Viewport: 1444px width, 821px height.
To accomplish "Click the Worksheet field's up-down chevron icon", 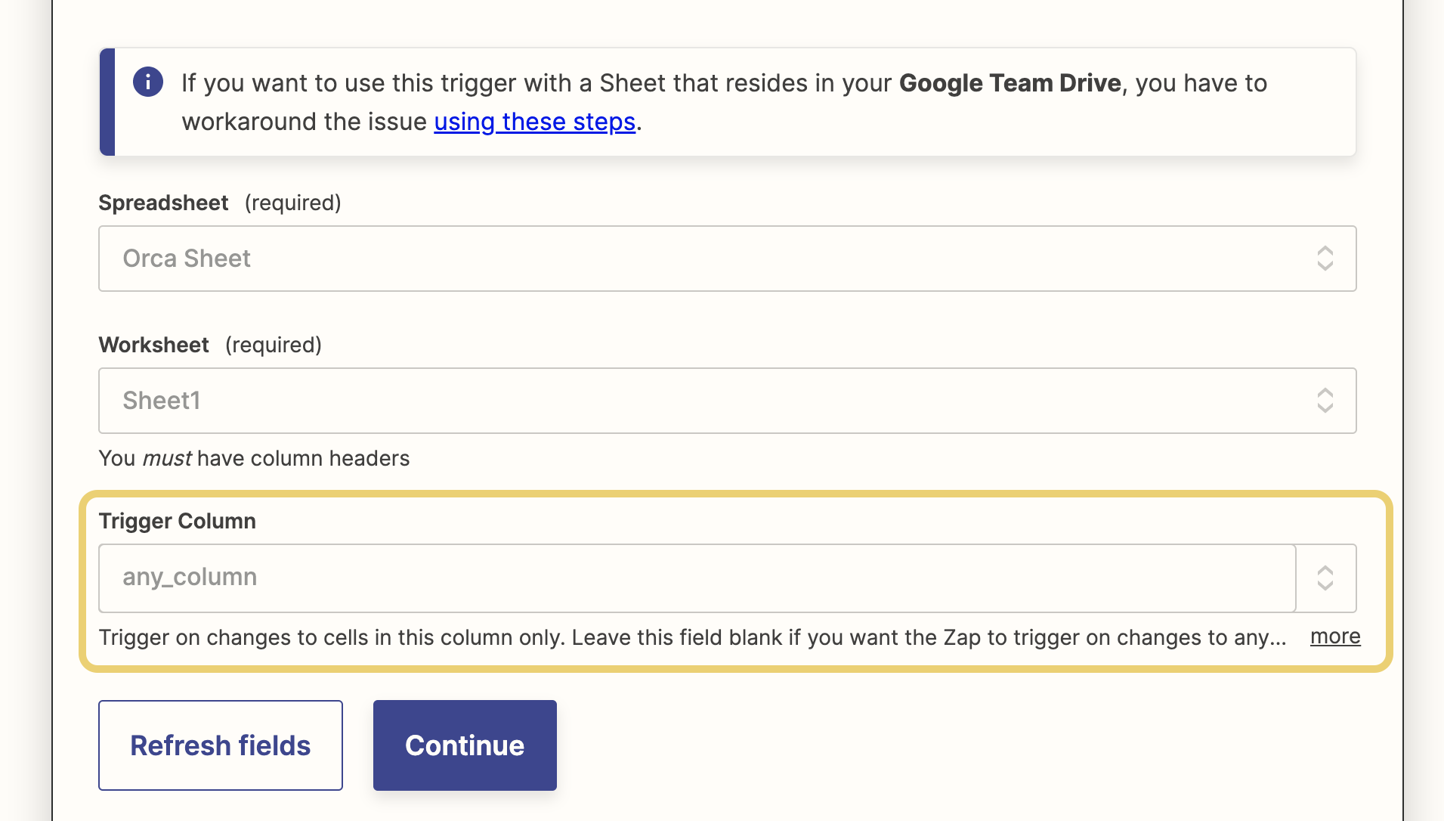I will tap(1325, 401).
